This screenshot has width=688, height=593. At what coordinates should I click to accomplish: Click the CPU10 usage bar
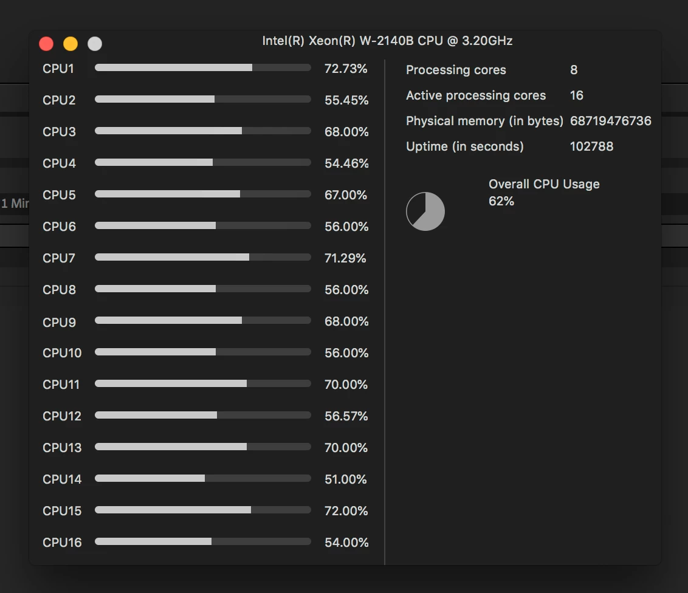pyautogui.click(x=203, y=352)
